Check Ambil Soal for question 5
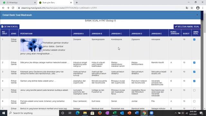Image resolution: width=206 pixels, height=116 pixels. 194,90
